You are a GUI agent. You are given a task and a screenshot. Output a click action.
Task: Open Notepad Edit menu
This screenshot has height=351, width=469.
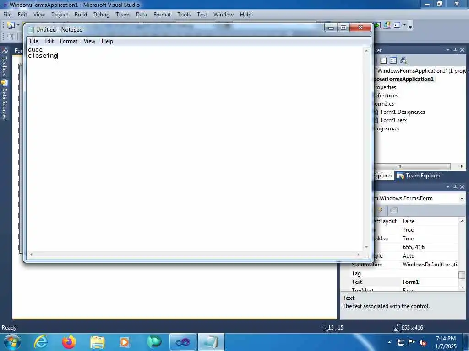(x=49, y=41)
